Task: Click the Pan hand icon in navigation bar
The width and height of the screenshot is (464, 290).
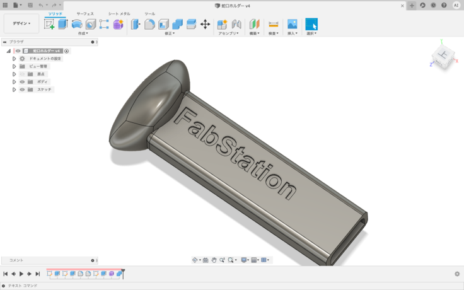Action: coord(214,260)
